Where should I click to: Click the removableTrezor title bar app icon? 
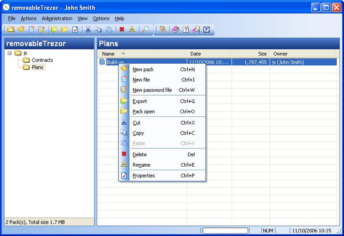click(6, 7)
